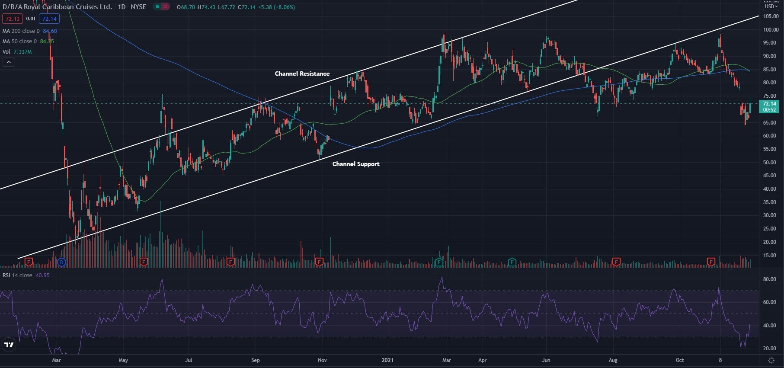Click the Sep label on the time axis

tap(256, 360)
